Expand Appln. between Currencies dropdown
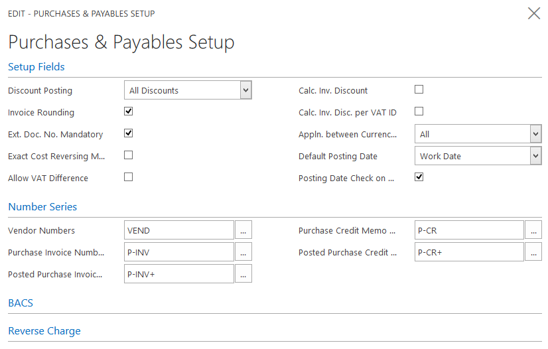This screenshot has height=349, width=548. click(535, 134)
